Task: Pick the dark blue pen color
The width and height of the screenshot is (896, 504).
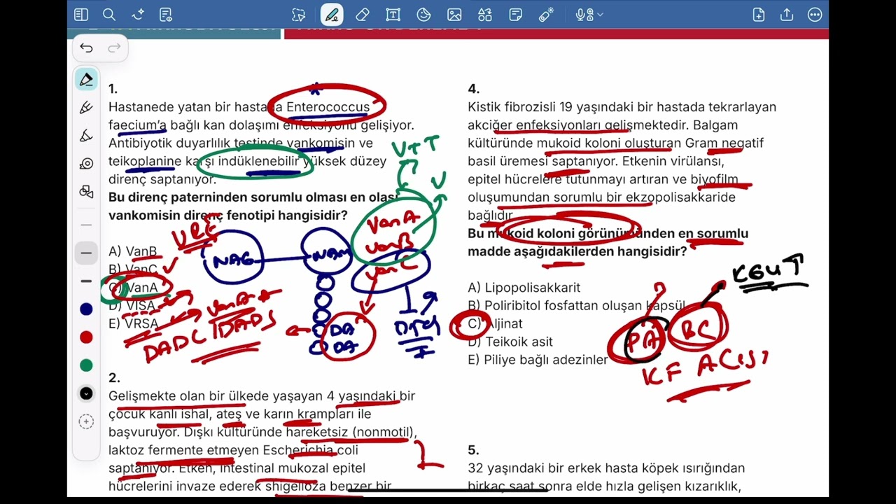Action: pyautogui.click(x=86, y=309)
